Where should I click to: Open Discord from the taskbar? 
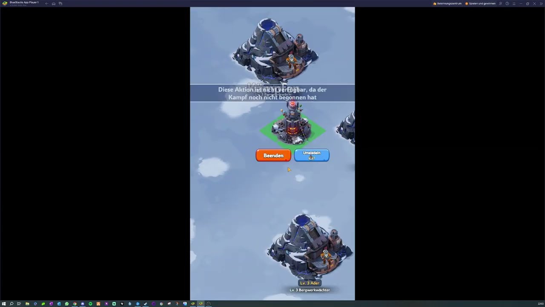click(83, 304)
